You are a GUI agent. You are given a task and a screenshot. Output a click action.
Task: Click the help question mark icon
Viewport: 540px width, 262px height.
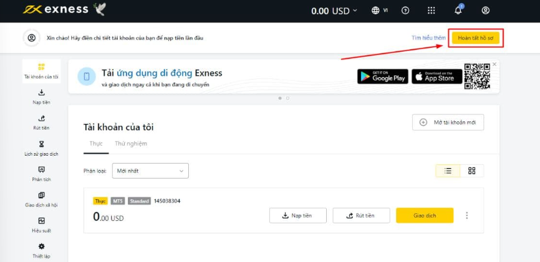pos(406,11)
